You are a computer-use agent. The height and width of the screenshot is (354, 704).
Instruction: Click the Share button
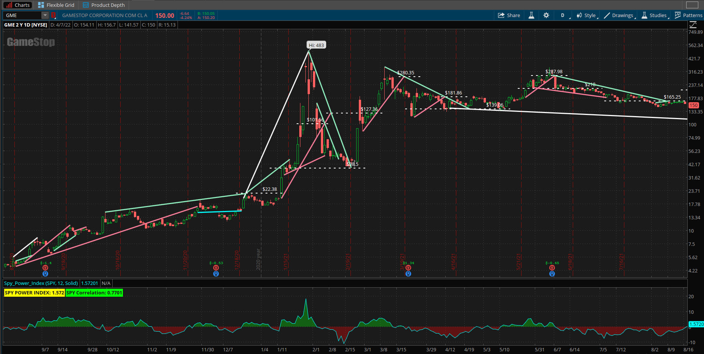509,15
